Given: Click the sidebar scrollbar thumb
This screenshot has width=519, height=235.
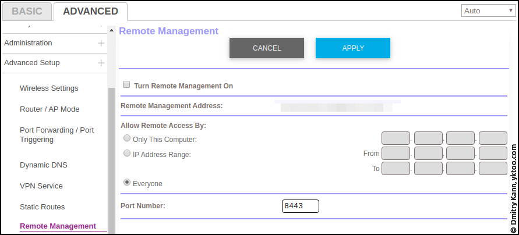Looking at the screenshot, I should (111, 161).
